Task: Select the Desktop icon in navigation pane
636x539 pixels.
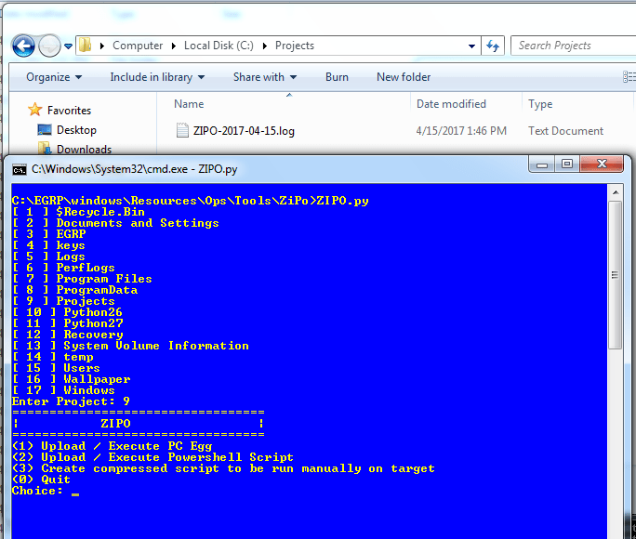Action: (45, 130)
